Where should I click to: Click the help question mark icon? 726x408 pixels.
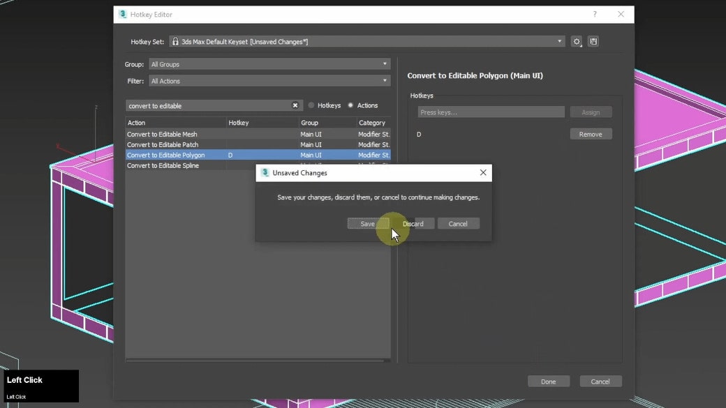click(595, 14)
